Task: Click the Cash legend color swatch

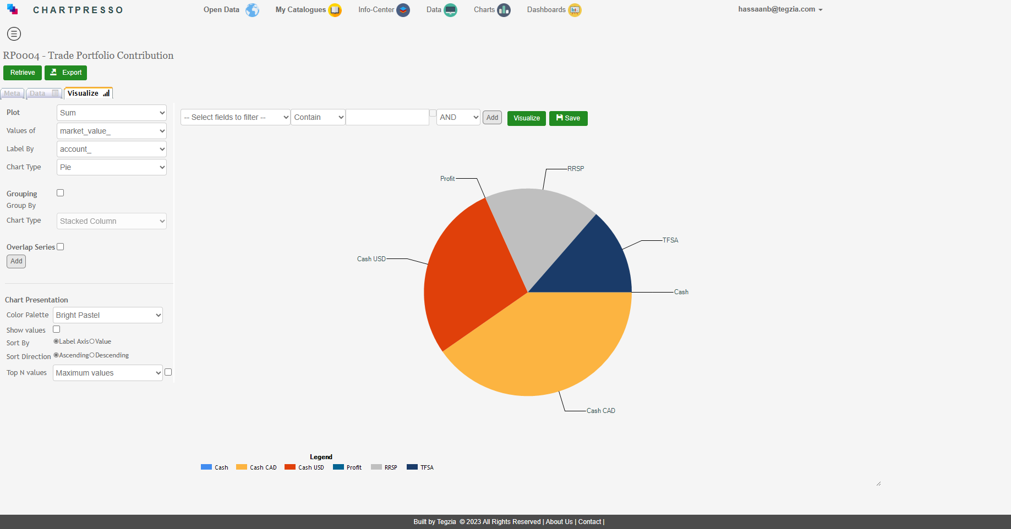Action: (x=206, y=467)
